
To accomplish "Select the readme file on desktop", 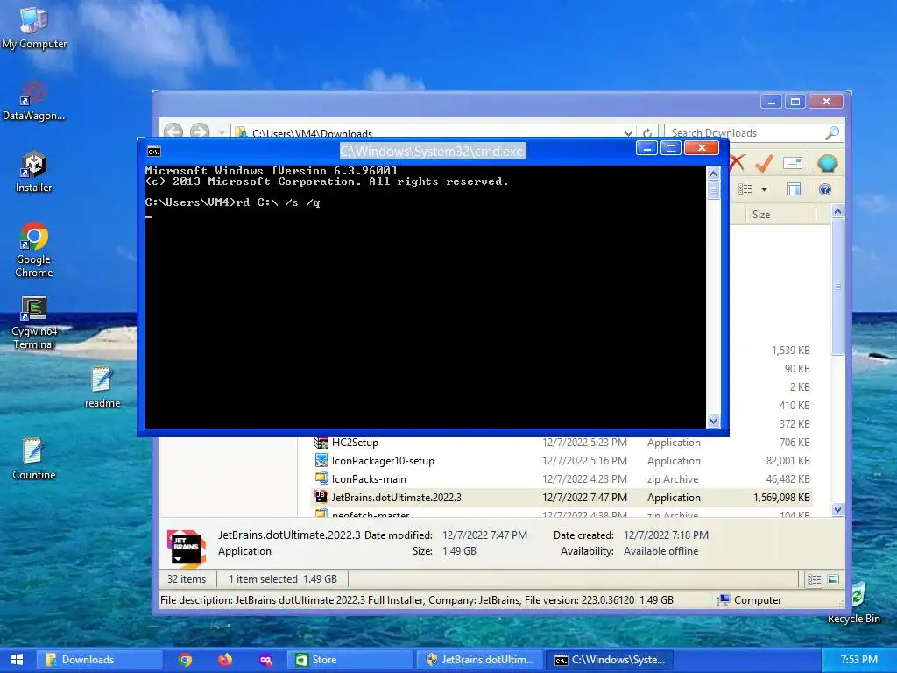I will click(102, 387).
